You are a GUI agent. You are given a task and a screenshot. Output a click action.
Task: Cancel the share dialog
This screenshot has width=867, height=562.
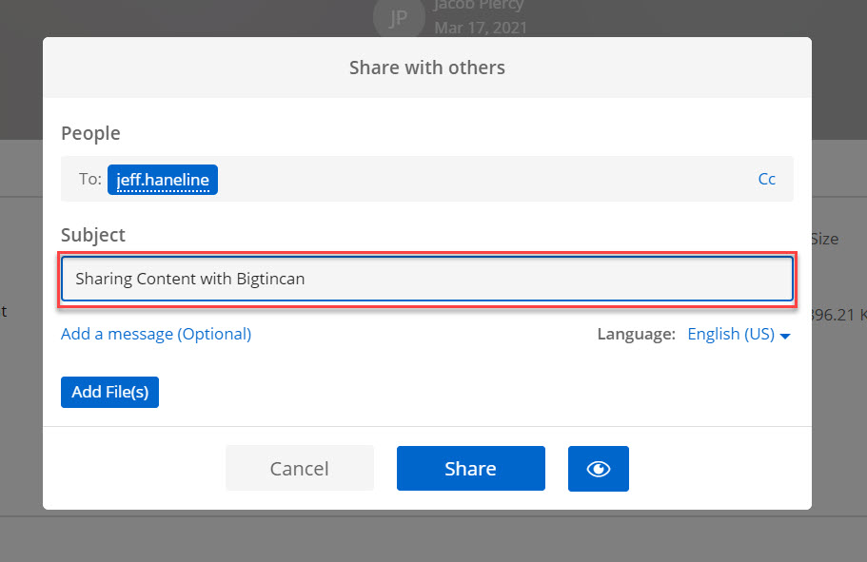pyautogui.click(x=300, y=469)
